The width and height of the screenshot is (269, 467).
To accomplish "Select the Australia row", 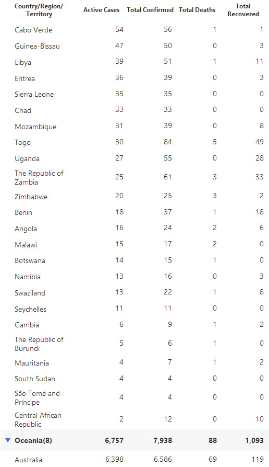I will click(x=134, y=459).
